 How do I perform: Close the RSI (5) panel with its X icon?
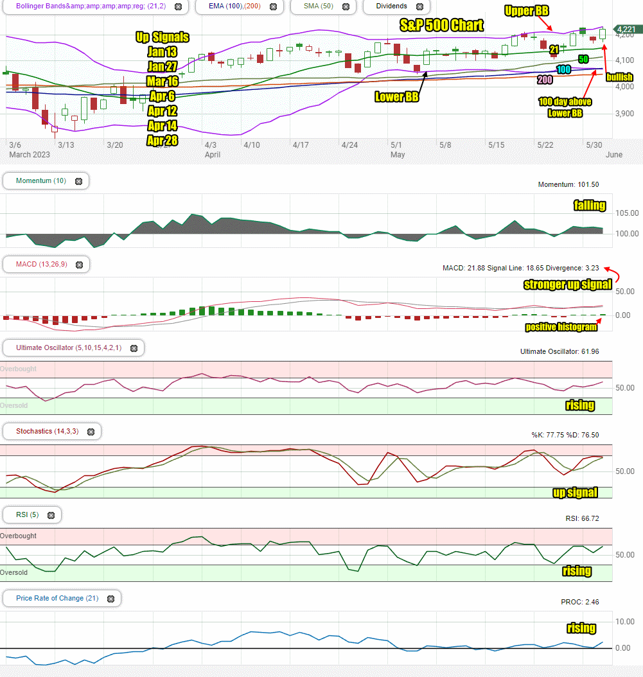click(51, 515)
